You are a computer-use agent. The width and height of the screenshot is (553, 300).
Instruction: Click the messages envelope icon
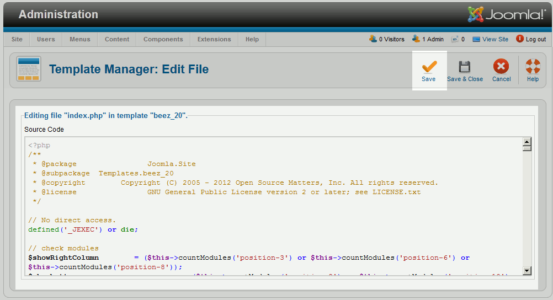pyautogui.click(x=455, y=39)
